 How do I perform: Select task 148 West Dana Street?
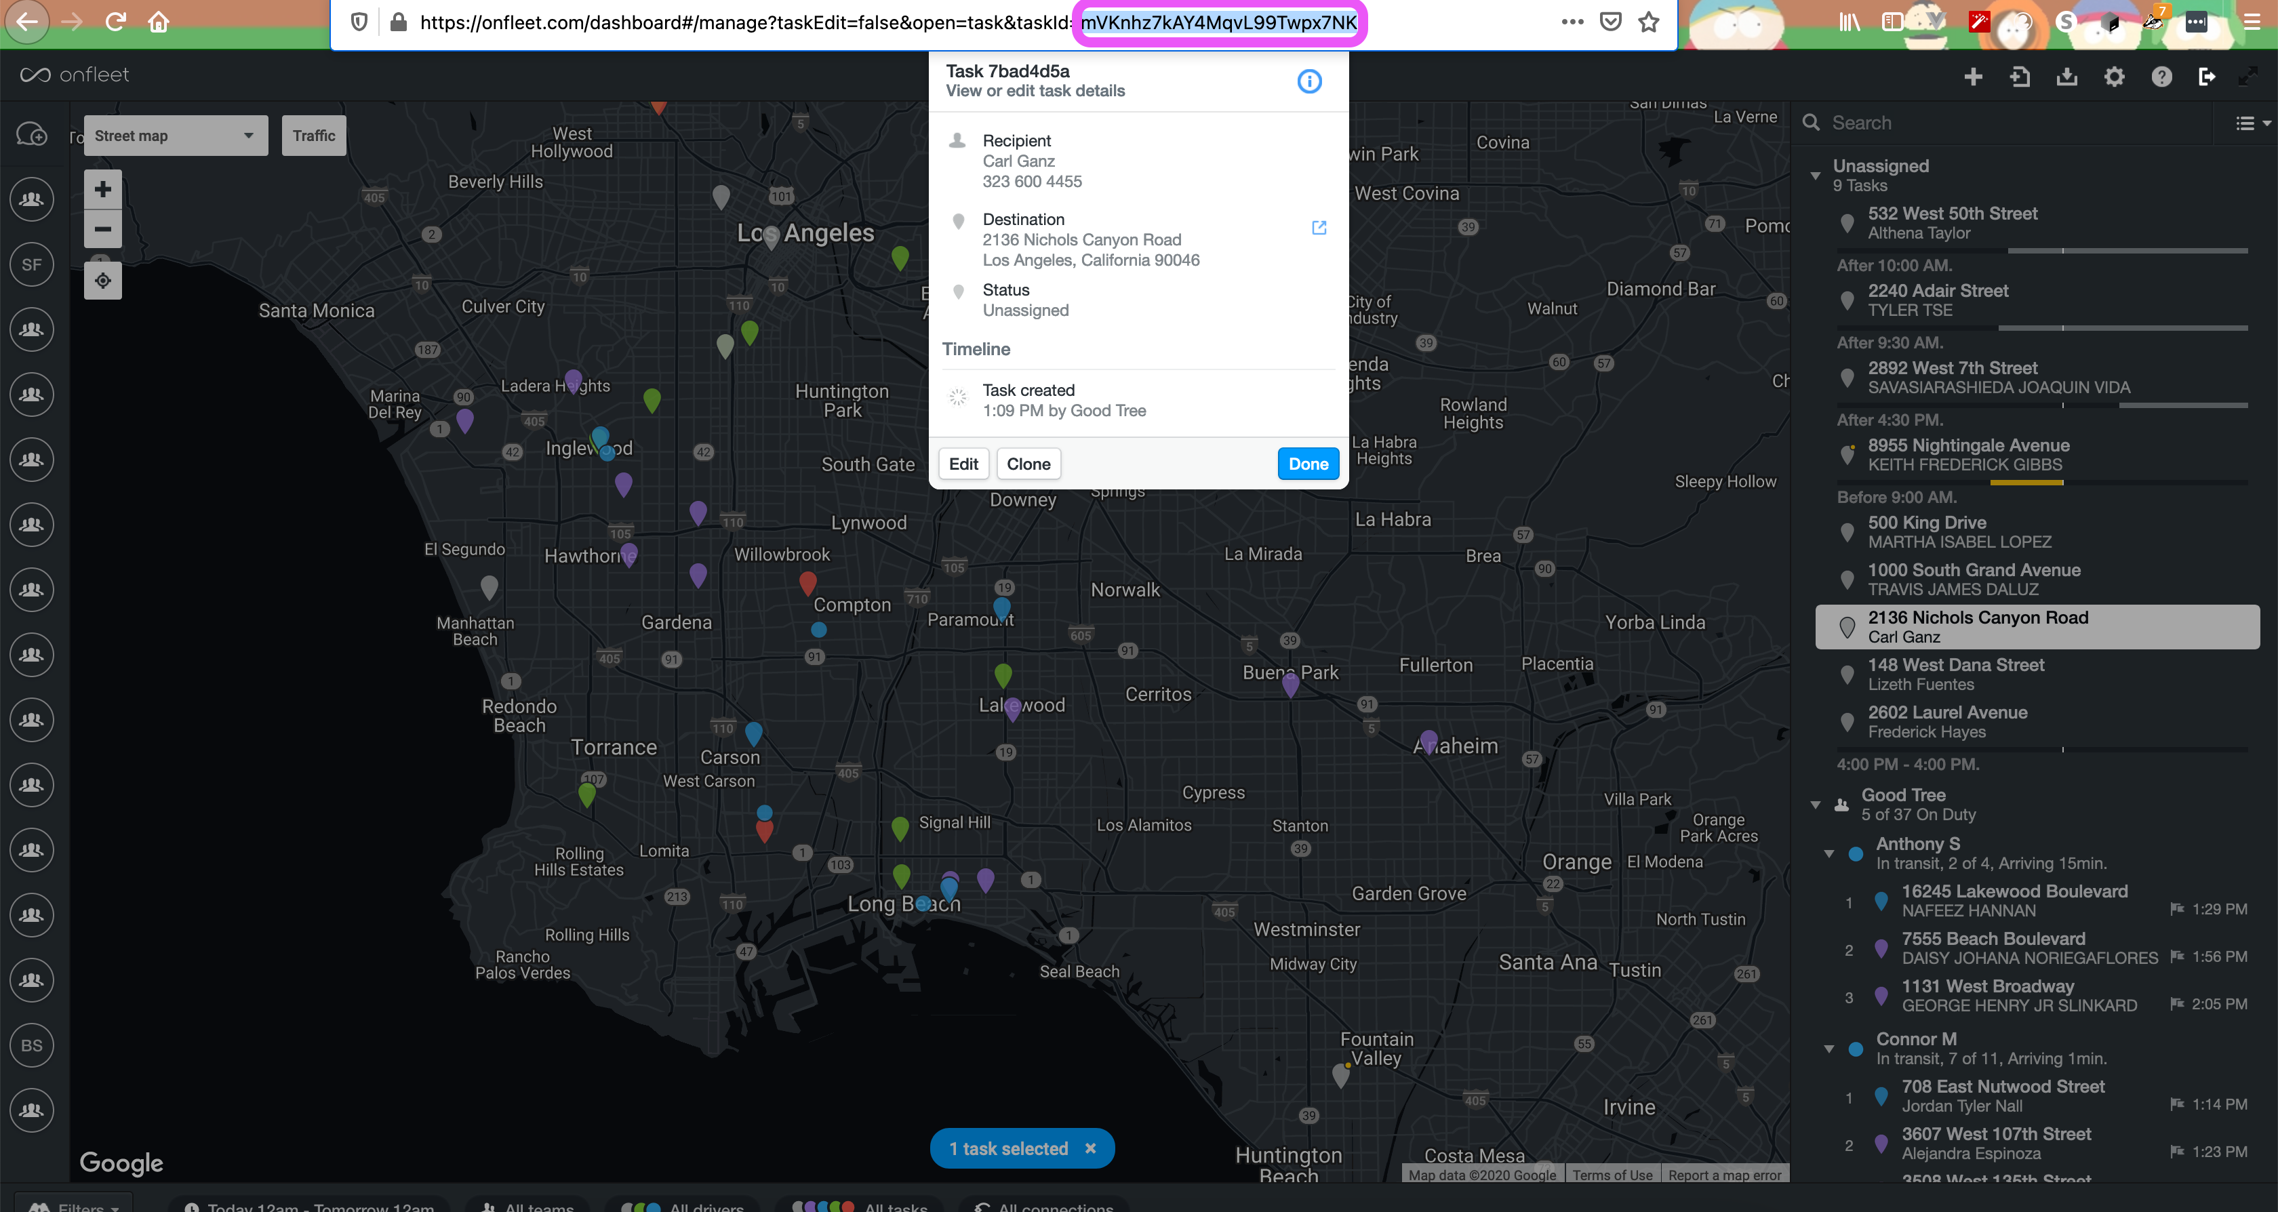pos(2037,674)
